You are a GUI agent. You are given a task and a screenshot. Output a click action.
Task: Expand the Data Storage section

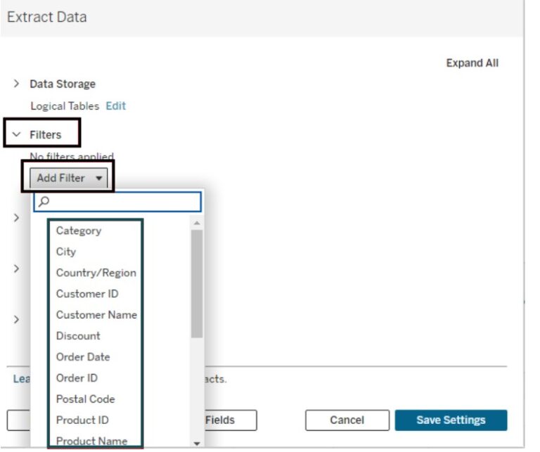pos(16,84)
